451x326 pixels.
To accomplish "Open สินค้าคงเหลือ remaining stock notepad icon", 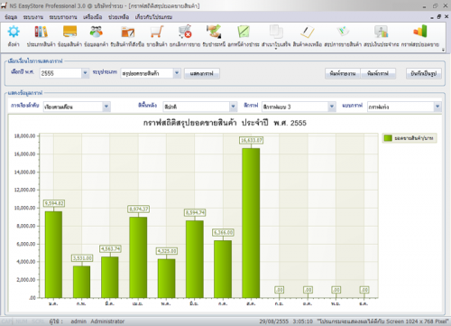I will (x=307, y=32).
